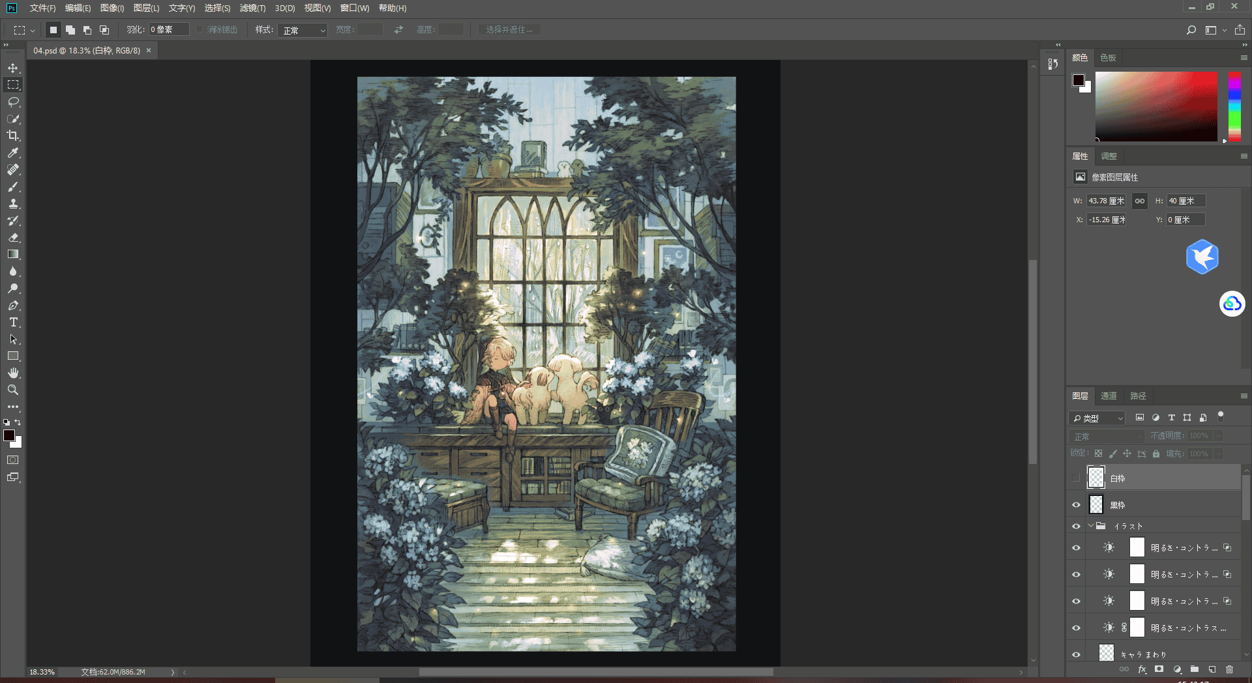
Task: Click the 选择并遮住 button
Action: click(x=509, y=29)
